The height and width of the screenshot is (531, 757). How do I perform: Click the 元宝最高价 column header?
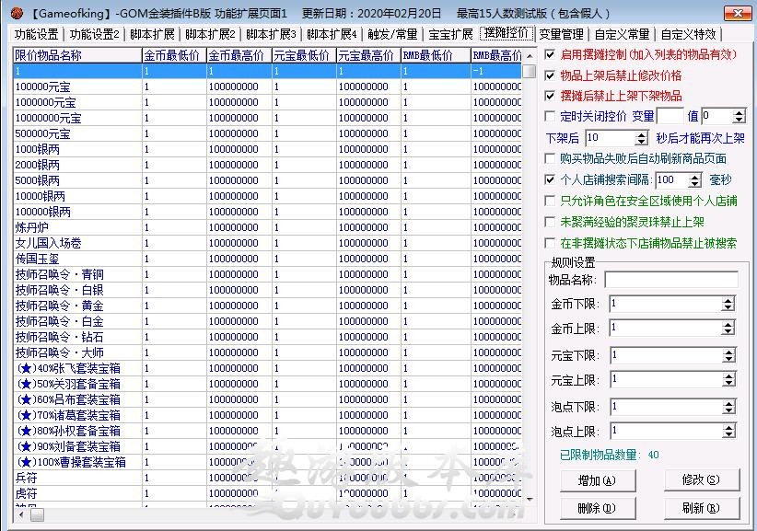tap(368, 55)
